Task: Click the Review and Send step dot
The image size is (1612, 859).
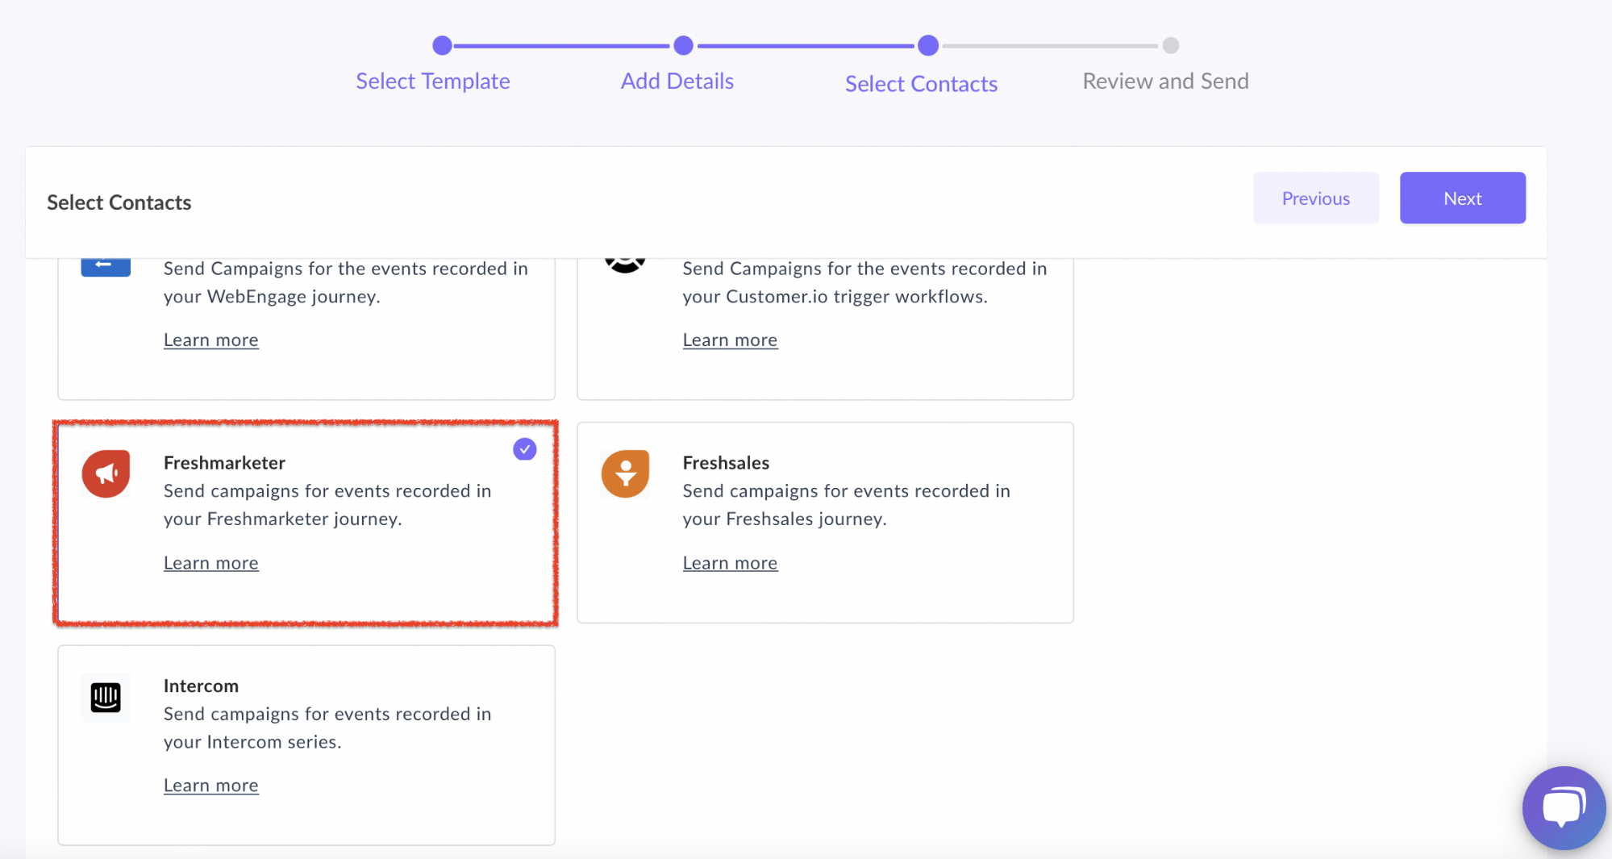Action: (1171, 45)
